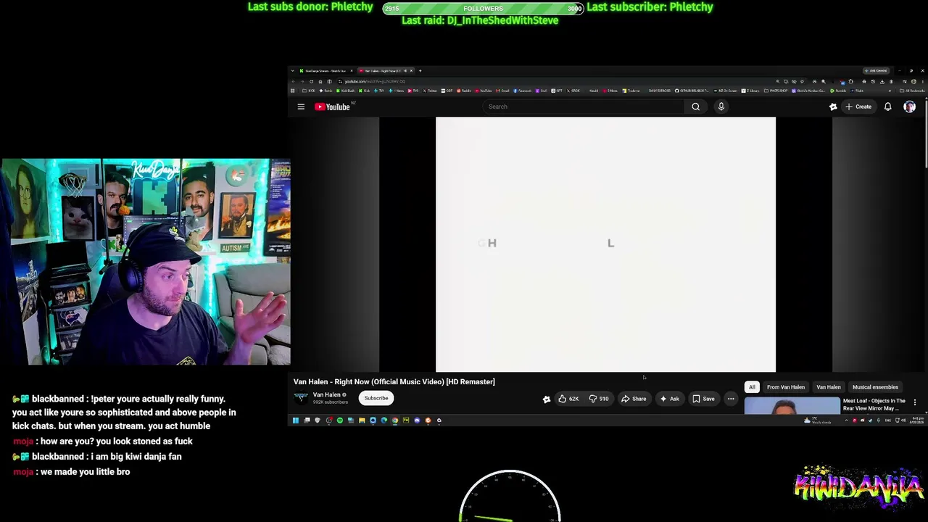Click into the YouTube Search field
Viewport: 928px width, 522px height.
click(583, 107)
